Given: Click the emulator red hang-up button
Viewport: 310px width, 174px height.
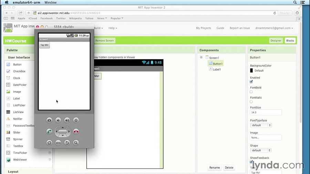Looking at the screenshot, I should pyautogui.click(x=76, y=131).
